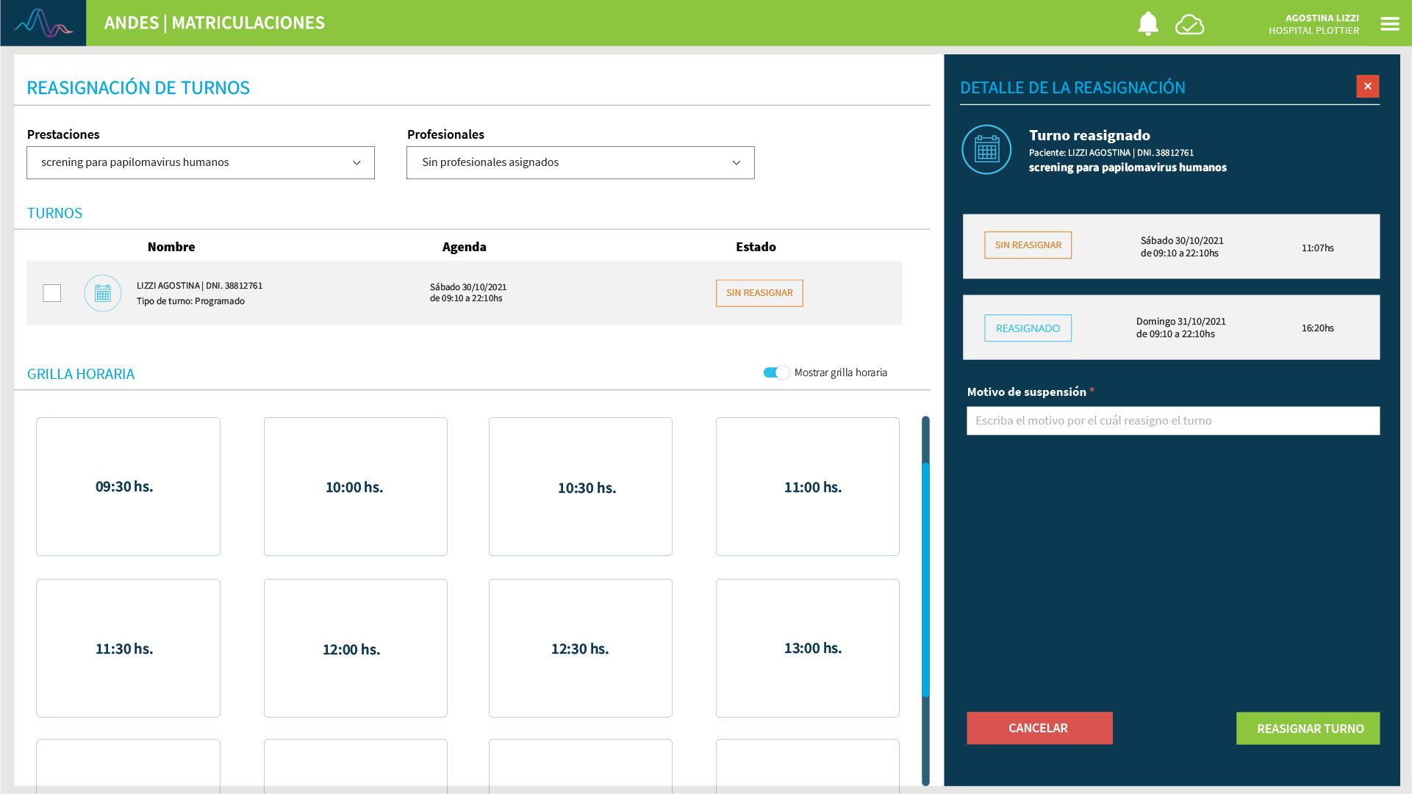This screenshot has width=1412, height=794.
Task: Open the hamburger menu
Action: point(1389,24)
